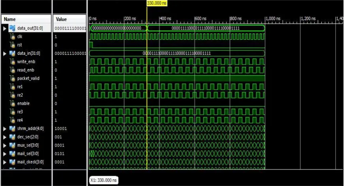The height and width of the screenshot is (186, 345).
Task: Select the enable signal name
Action: [23, 103]
